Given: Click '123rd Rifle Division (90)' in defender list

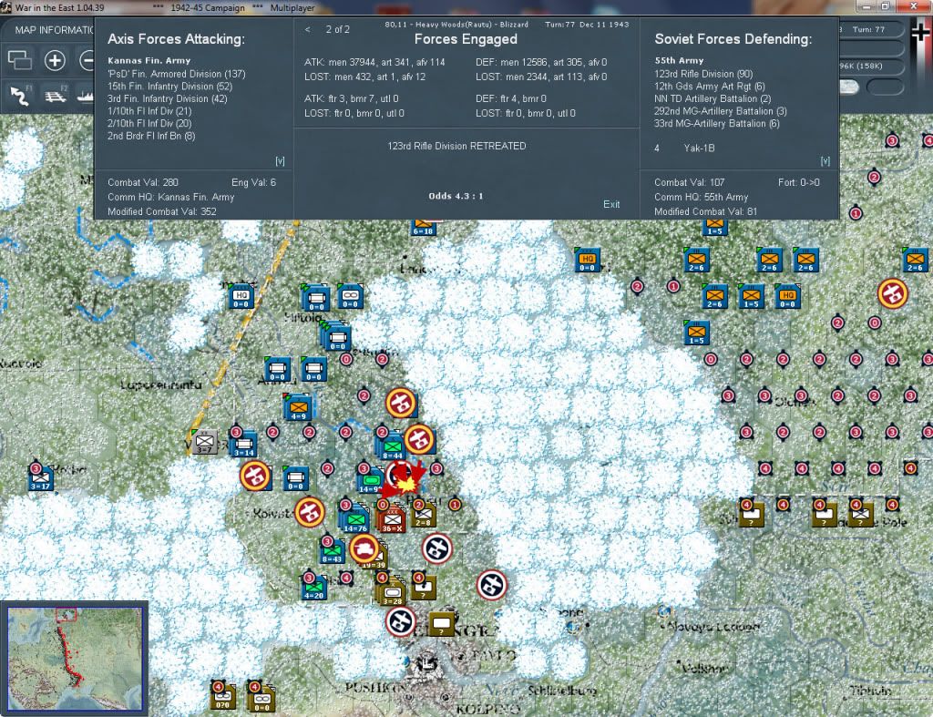Looking at the screenshot, I should [x=703, y=74].
